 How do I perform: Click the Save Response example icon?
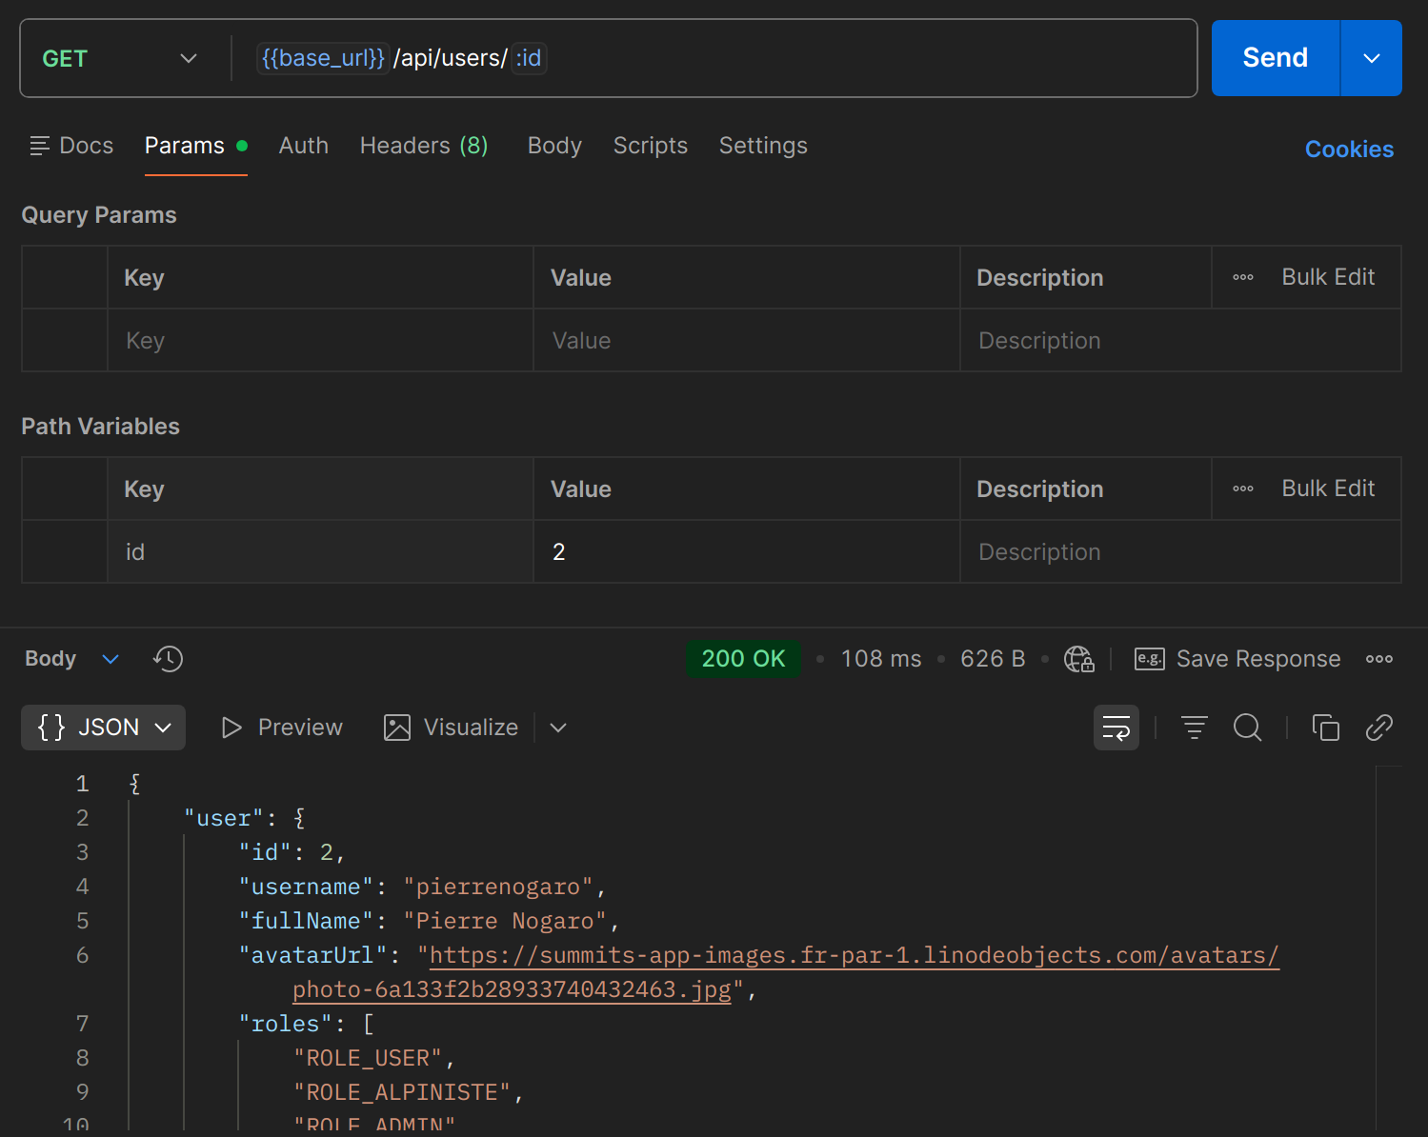click(1149, 659)
